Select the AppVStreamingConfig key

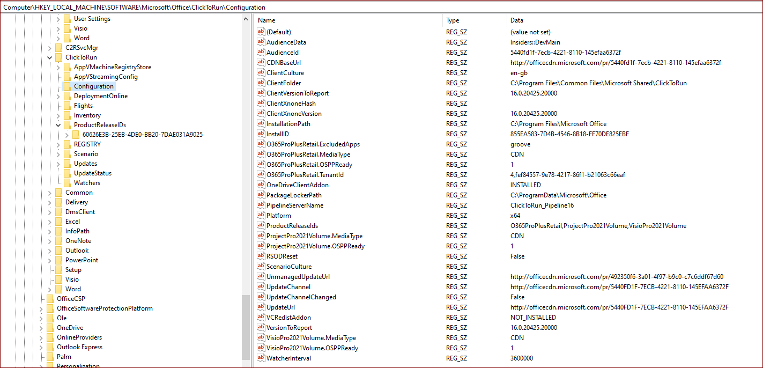tap(106, 77)
